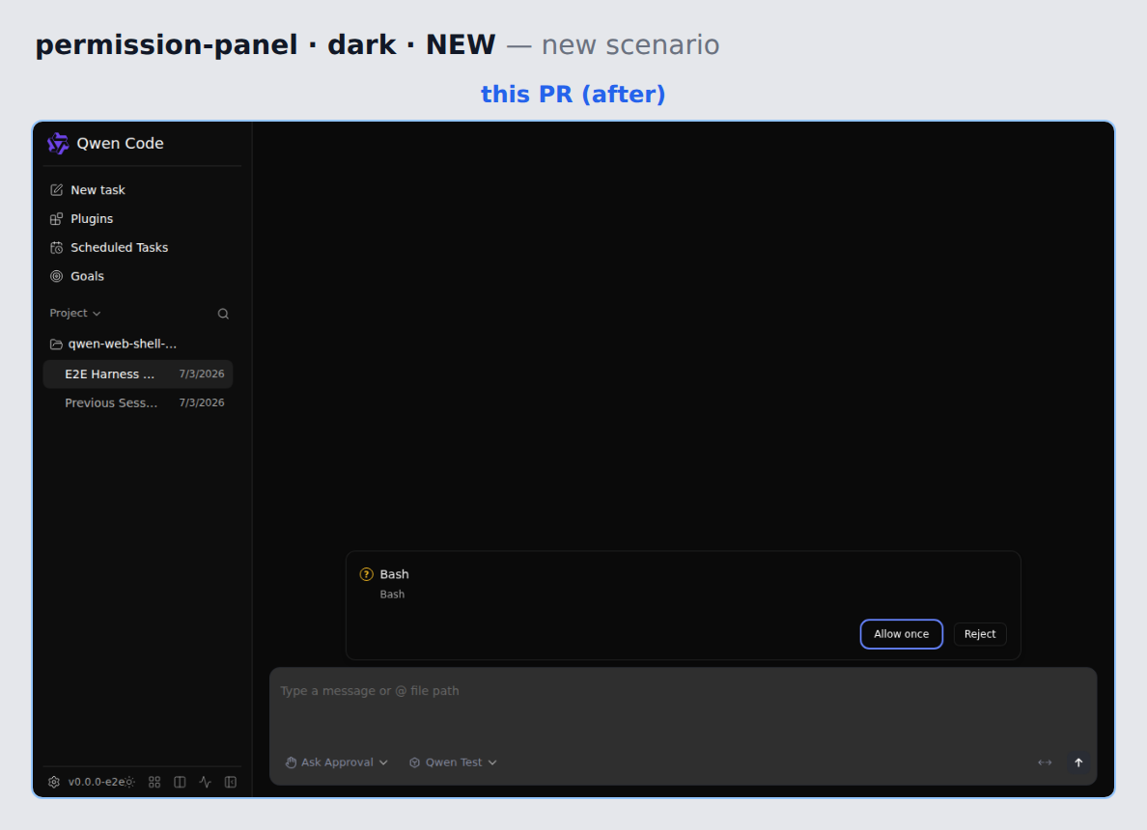This screenshot has width=1147, height=830.
Task: Open the Qwen Test model dropdown
Action: pyautogui.click(x=453, y=762)
